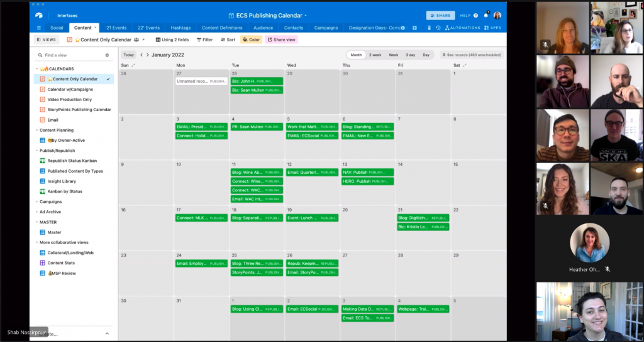644x342 pixels.
Task: Open the Automations panel
Action: click(462, 28)
